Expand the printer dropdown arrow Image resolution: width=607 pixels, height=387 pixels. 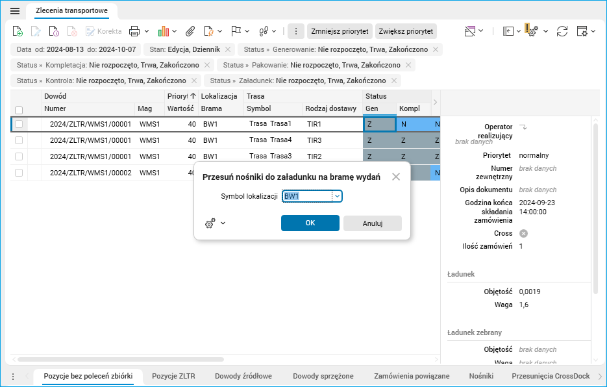147,31
